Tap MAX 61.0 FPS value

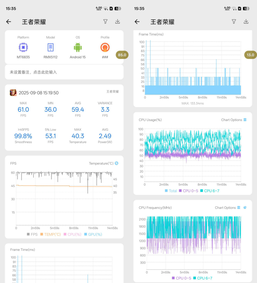tap(23, 109)
